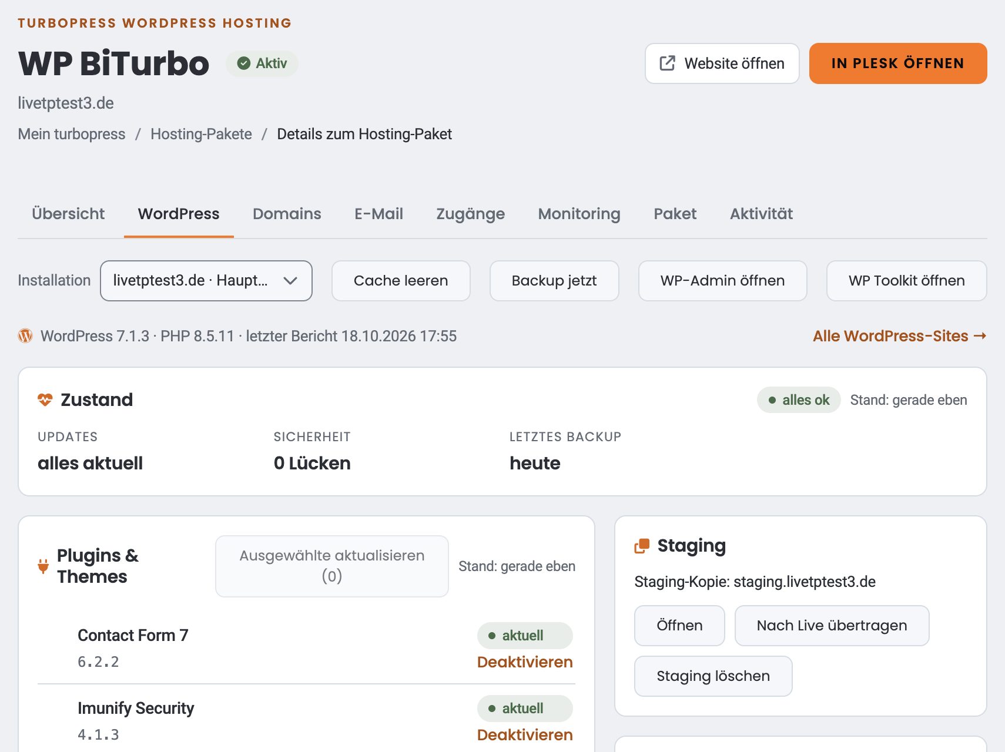Click Cache leeren button
Viewport: 1005px width, 752px height.
(x=401, y=281)
